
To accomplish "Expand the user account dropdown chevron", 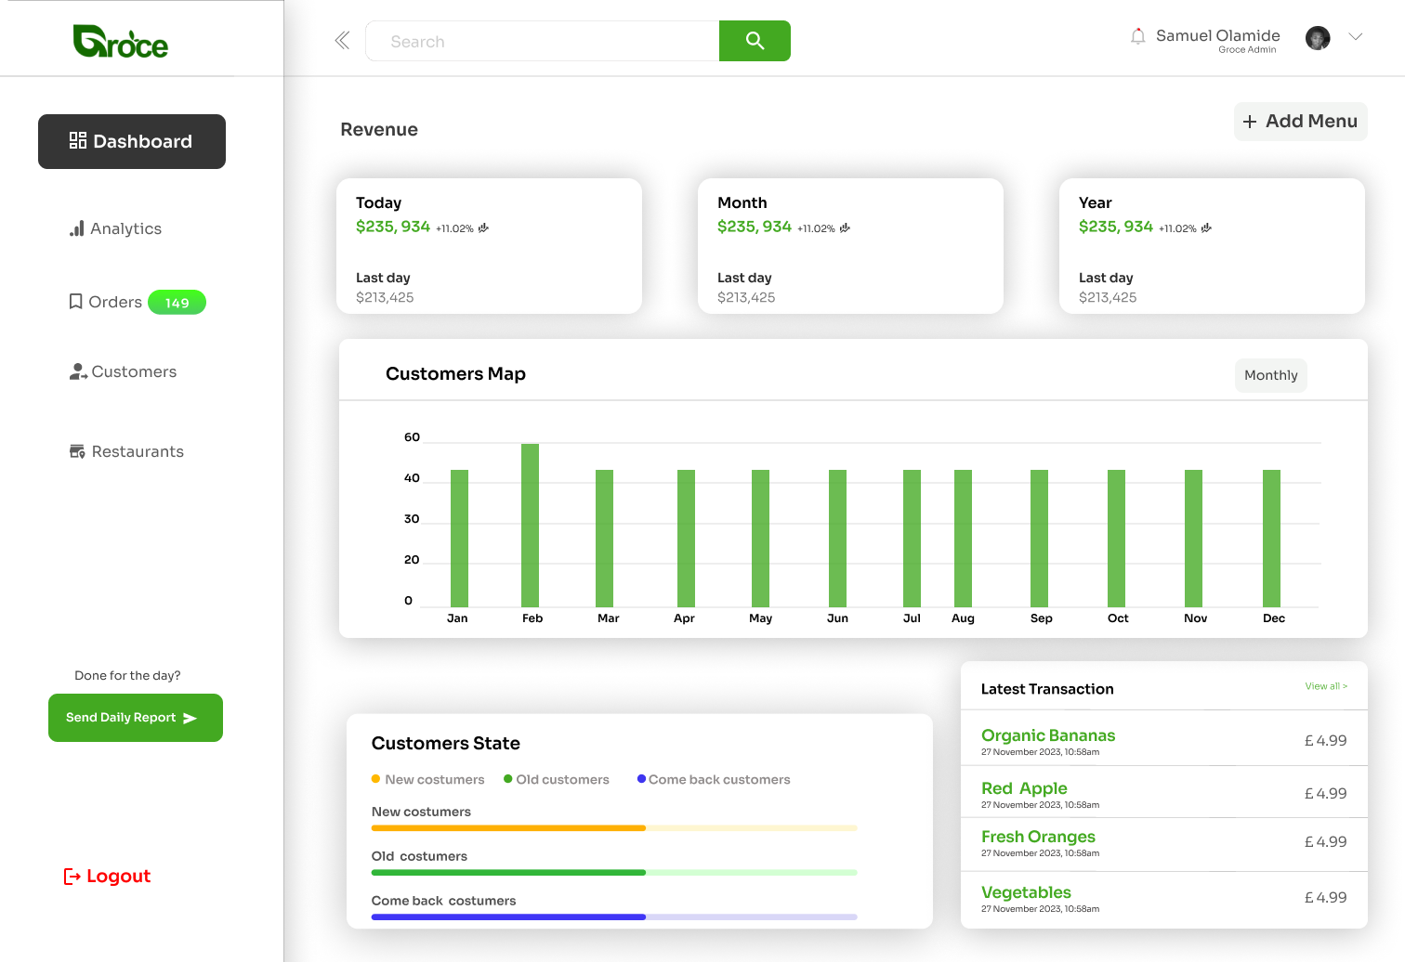I will [1355, 37].
